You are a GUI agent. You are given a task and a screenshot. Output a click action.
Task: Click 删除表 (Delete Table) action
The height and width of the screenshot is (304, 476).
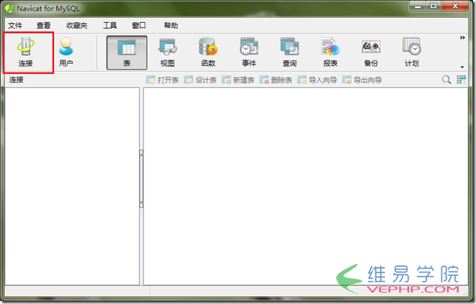tap(276, 80)
